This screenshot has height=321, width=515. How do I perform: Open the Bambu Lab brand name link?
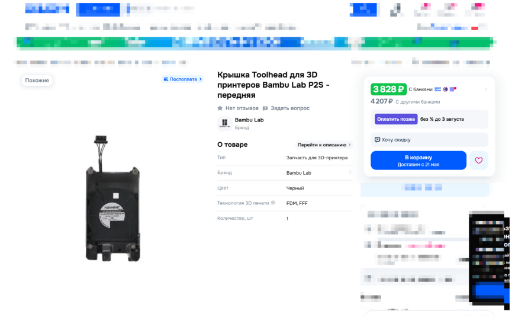pos(249,120)
